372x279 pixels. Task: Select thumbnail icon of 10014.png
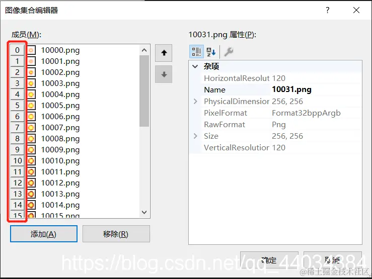(31, 205)
